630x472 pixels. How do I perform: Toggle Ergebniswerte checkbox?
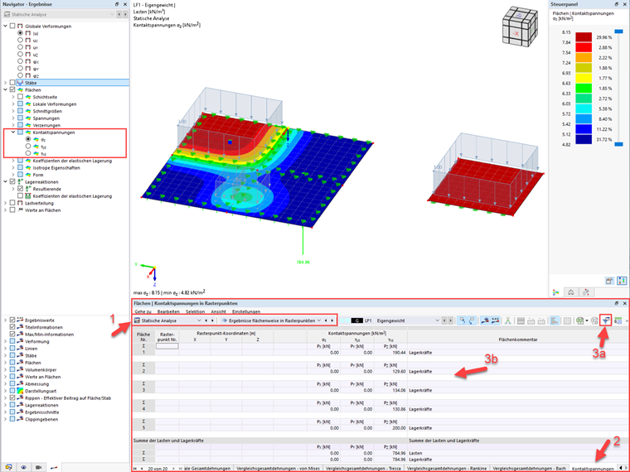pyautogui.click(x=12, y=320)
